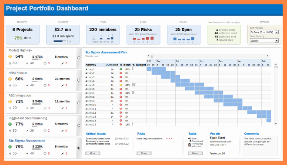Click the % done column header
This screenshot has width=287, height=165.
(x=125, y=65)
